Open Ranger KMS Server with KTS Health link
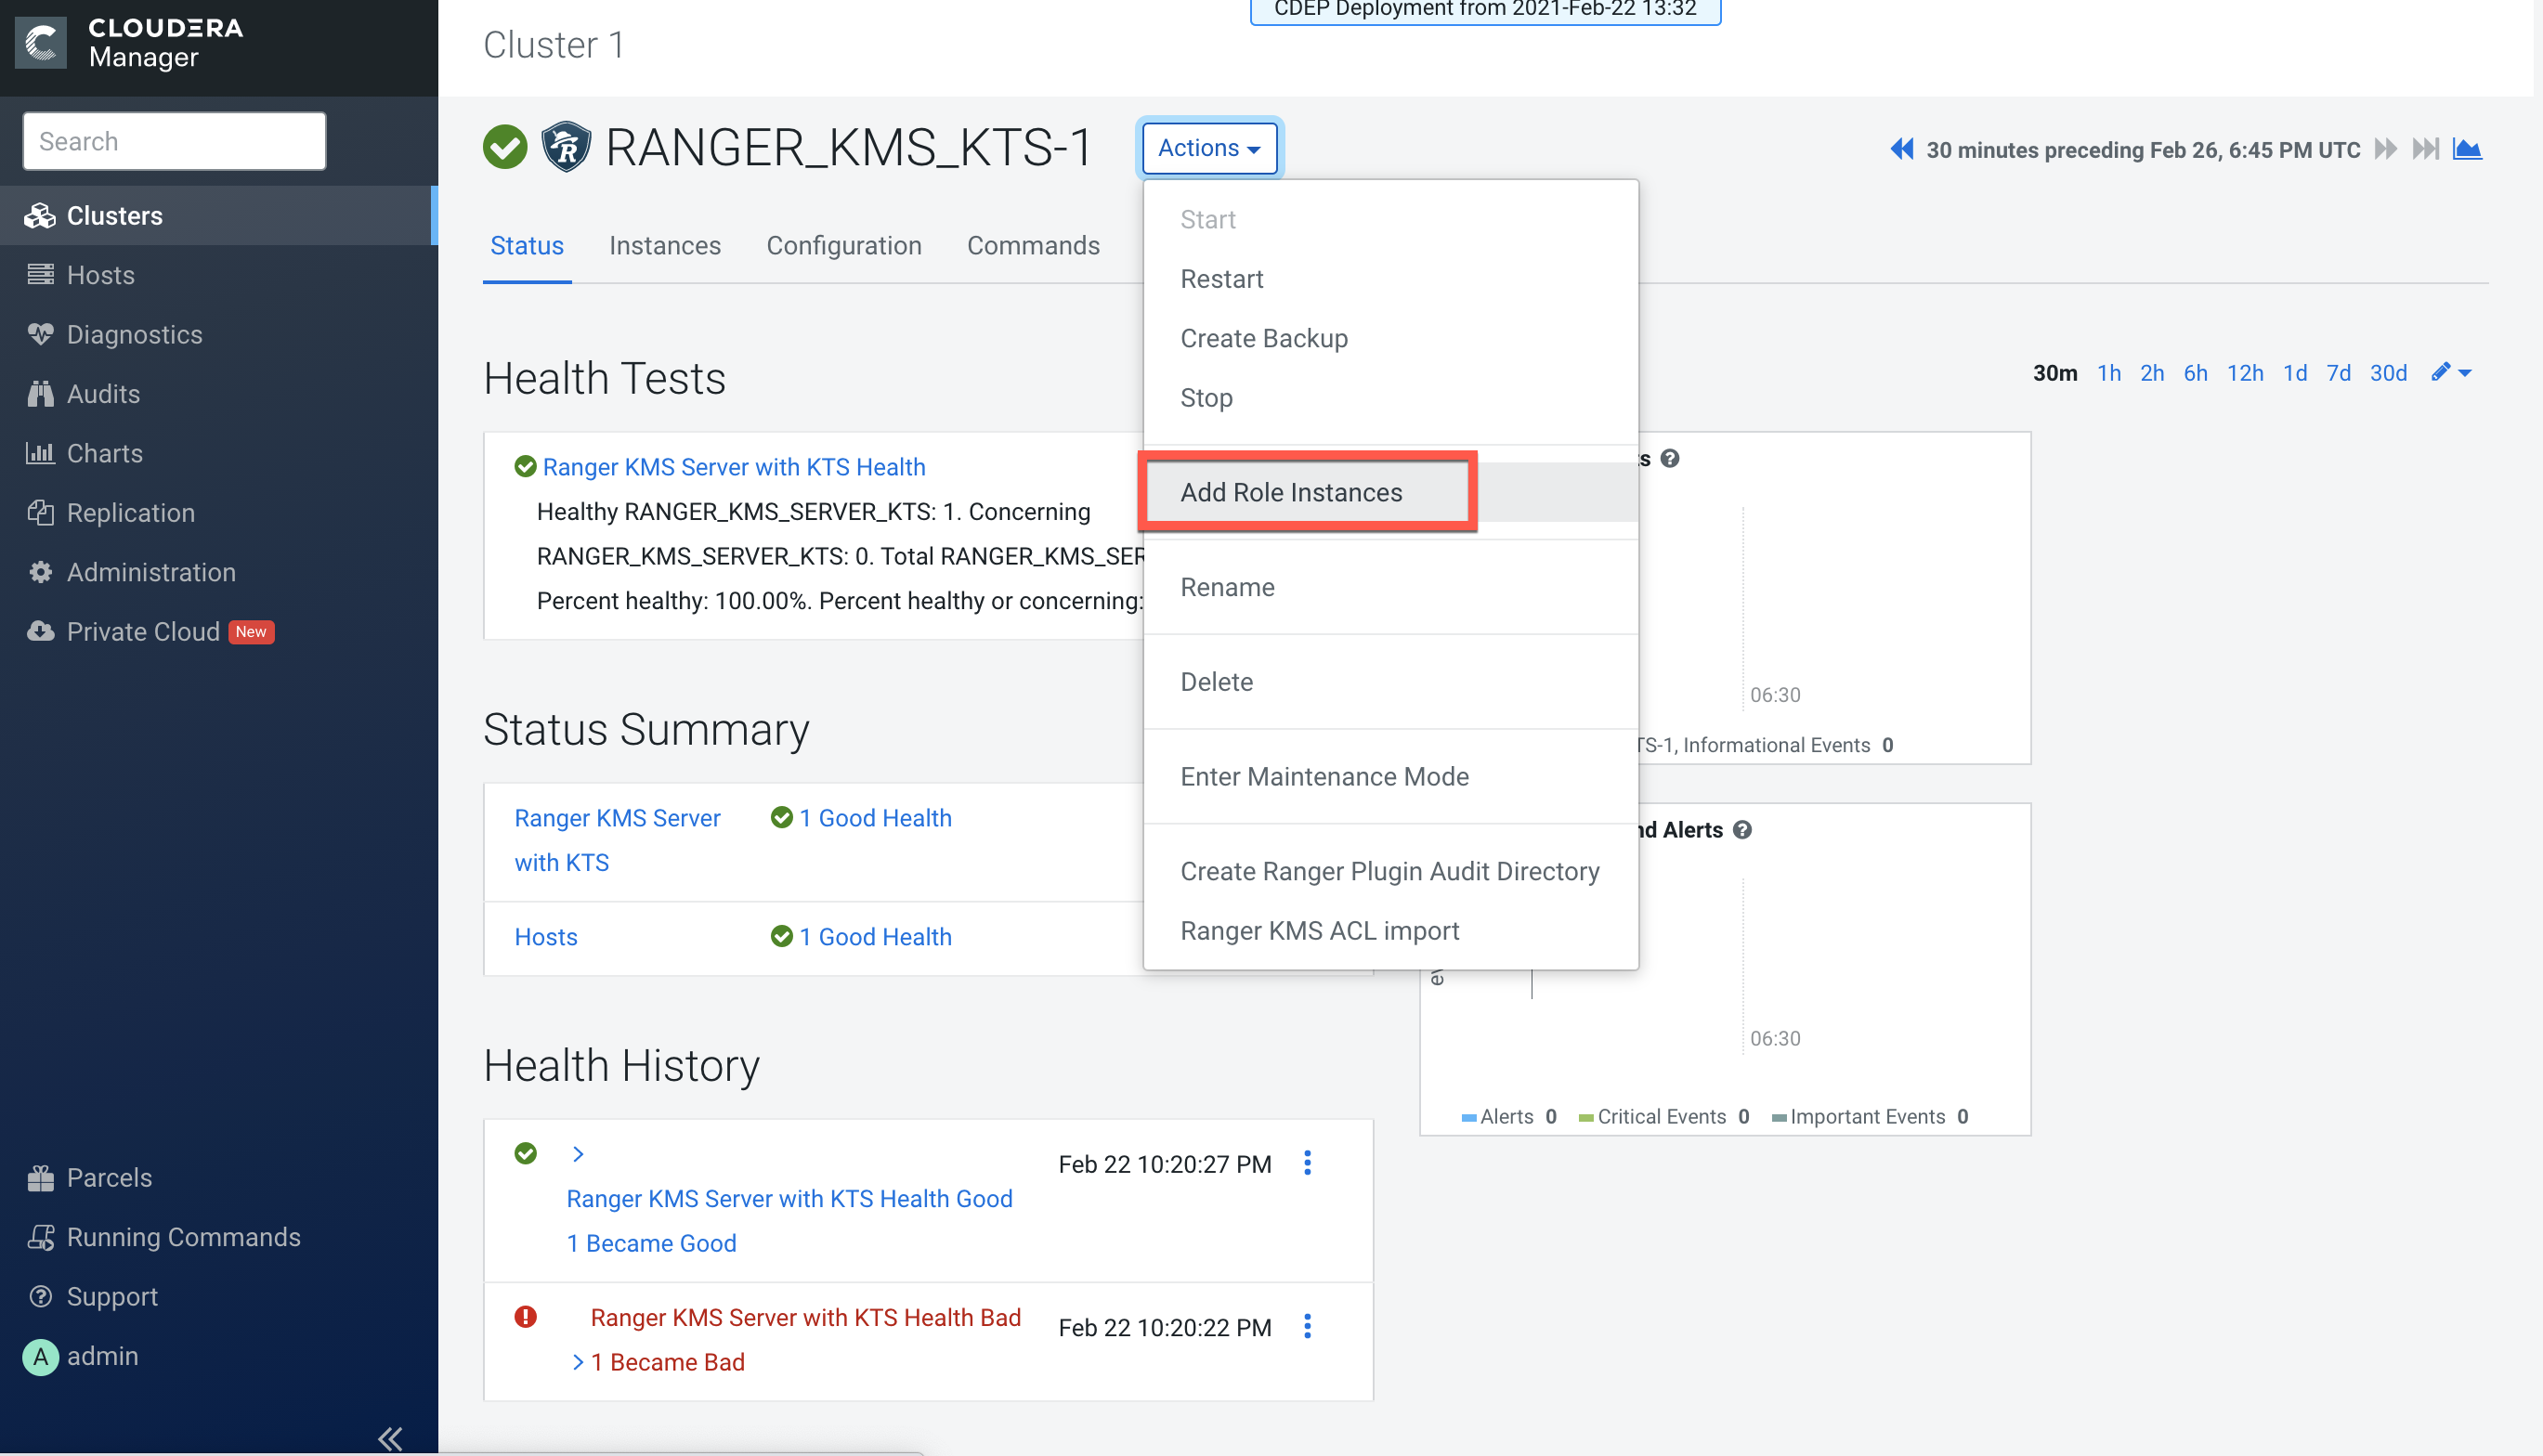Image resolution: width=2543 pixels, height=1456 pixels. point(733,467)
